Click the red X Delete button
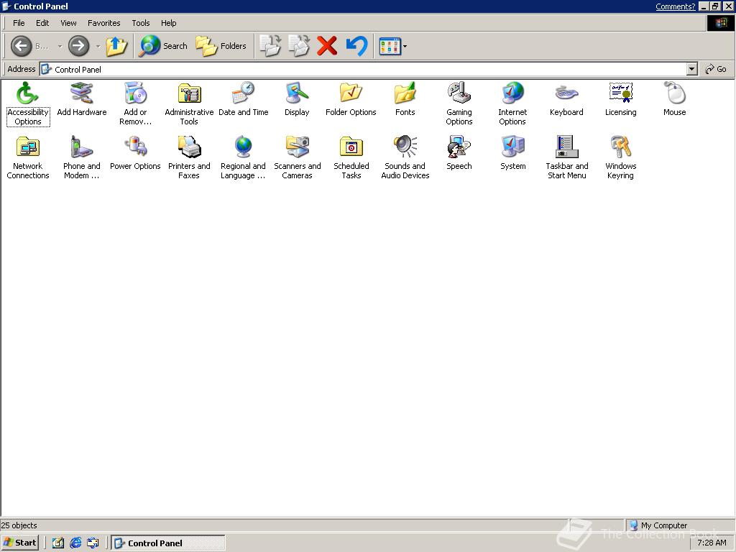The width and height of the screenshot is (736, 552). click(327, 46)
